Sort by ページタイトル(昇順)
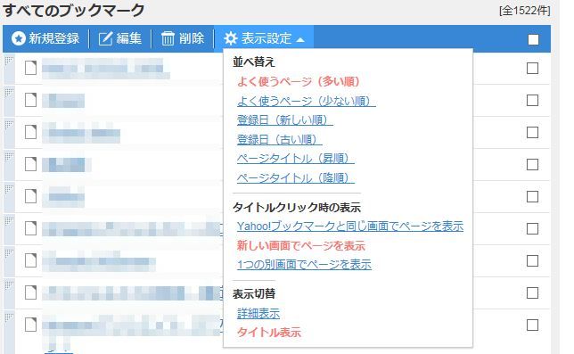Screen dimensions: 574x354 click(x=295, y=159)
